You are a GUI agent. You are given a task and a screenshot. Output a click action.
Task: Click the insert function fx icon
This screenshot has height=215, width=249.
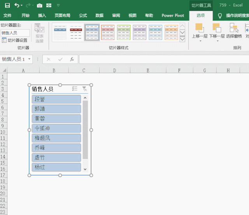coord(72,59)
